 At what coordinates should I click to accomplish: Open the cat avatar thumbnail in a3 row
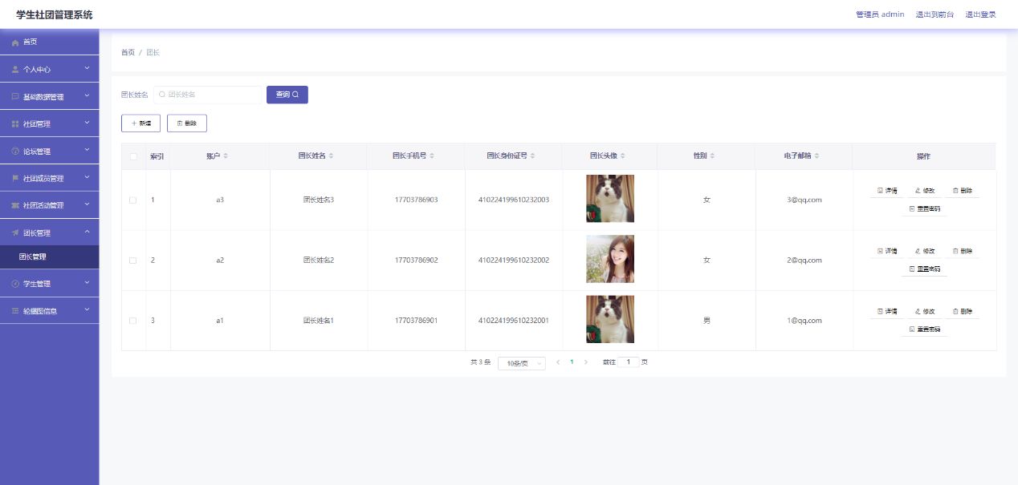point(610,199)
